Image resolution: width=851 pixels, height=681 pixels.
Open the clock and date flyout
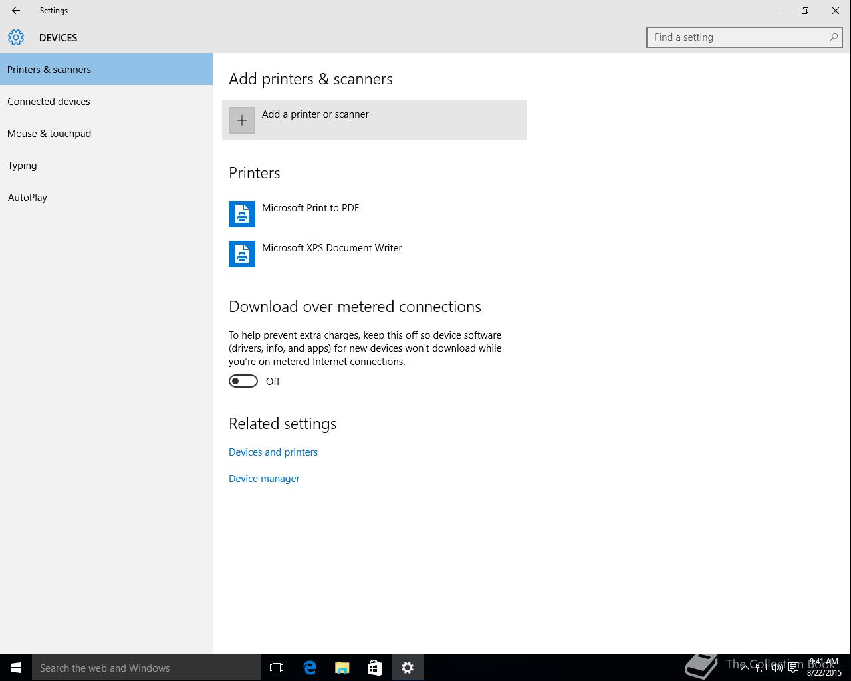click(x=824, y=668)
